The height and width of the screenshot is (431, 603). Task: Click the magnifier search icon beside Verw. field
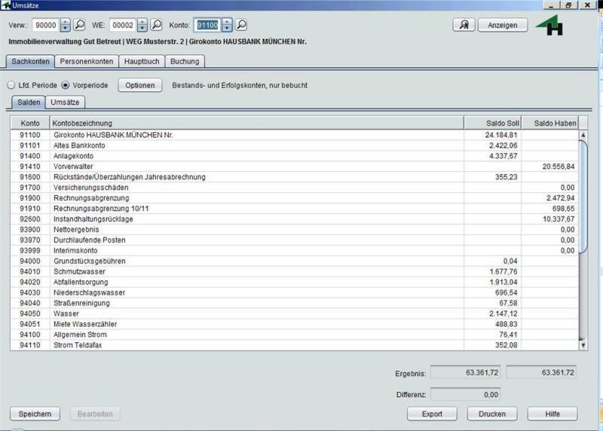coord(80,25)
